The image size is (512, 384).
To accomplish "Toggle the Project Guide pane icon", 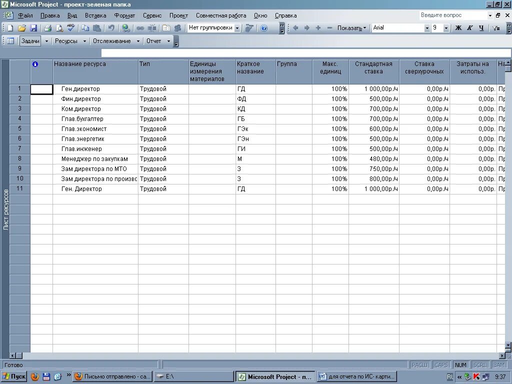I will (x=10, y=41).
